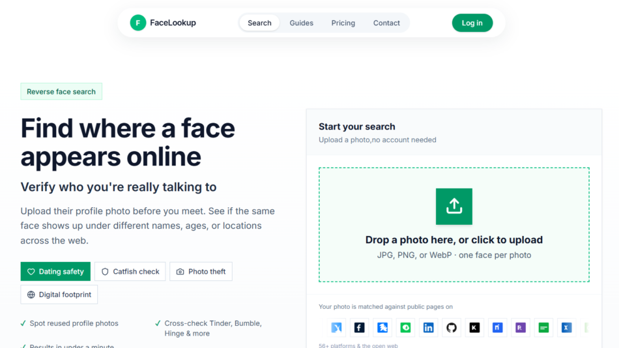Click the 'Reverse face search' badge

61,92
